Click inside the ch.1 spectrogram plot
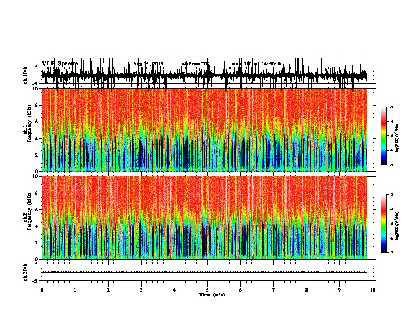The width and height of the screenshot is (420, 325). pyautogui.click(x=204, y=130)
